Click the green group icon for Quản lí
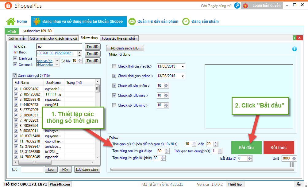Screen dimensions: 308x188 132,22
